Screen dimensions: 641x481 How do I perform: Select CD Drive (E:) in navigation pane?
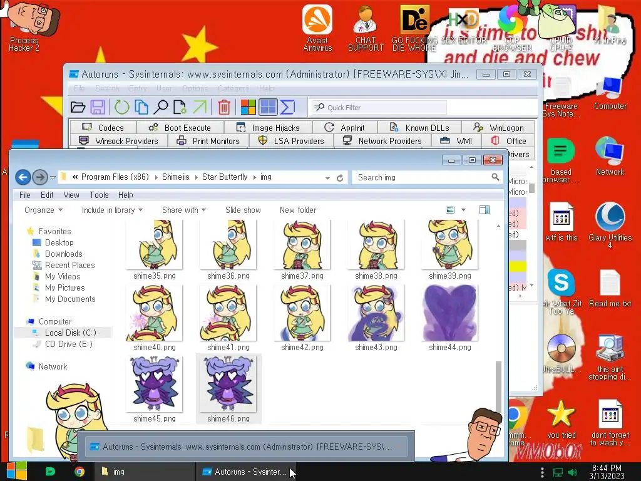tap(68, 344)
